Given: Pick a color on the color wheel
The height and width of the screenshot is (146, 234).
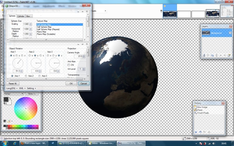Looking at the screenshot, I should pyautogui.click(x=26, y=109).
